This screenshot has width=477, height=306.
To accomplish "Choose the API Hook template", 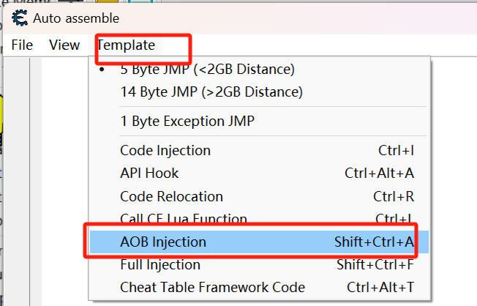I will point(259,173).
